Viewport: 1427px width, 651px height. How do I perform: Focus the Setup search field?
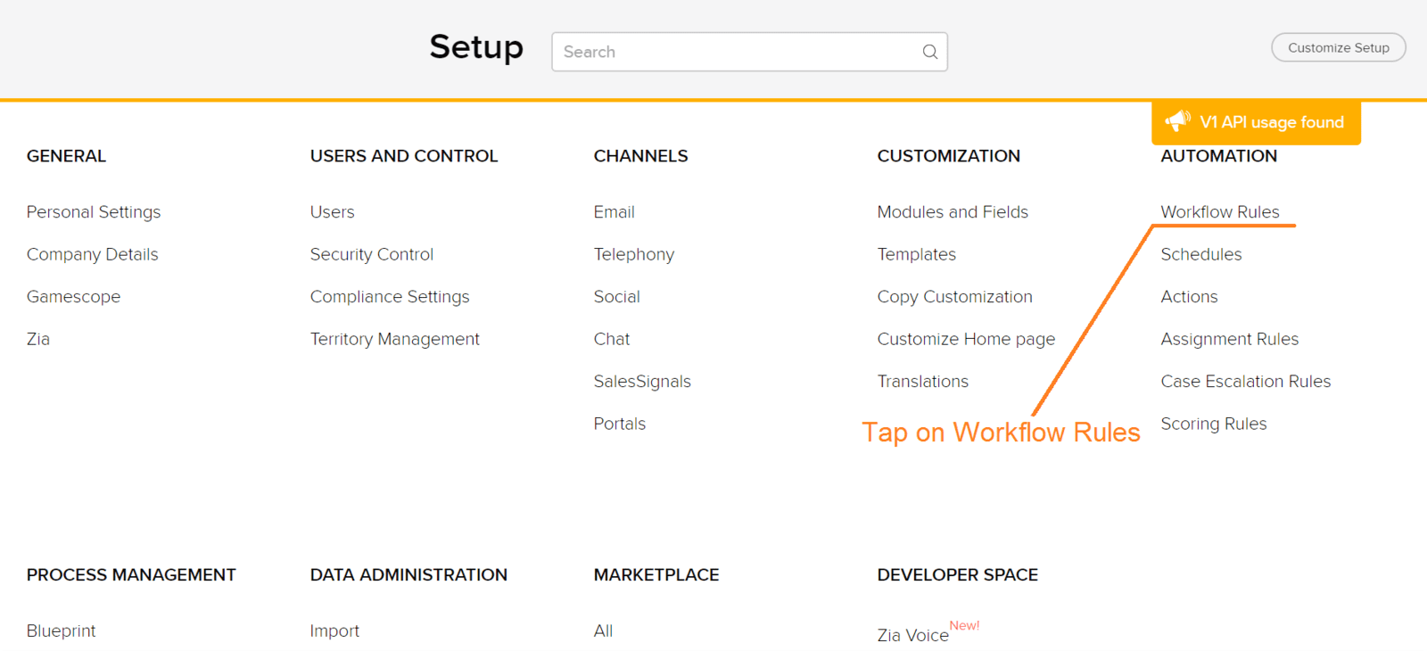click(749, 52)
